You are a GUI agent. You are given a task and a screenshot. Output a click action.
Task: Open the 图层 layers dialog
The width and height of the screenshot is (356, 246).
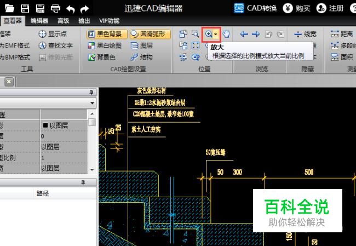pos(142,45)
